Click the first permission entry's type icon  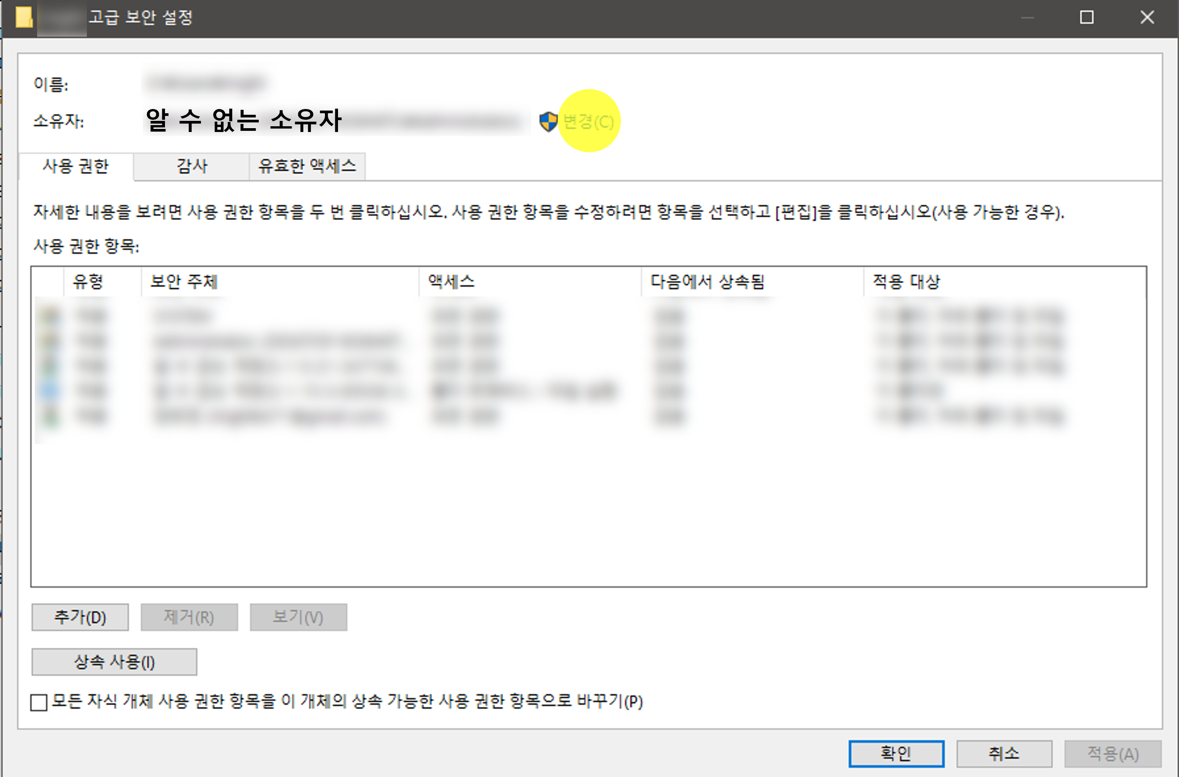[x=50, y=315]
